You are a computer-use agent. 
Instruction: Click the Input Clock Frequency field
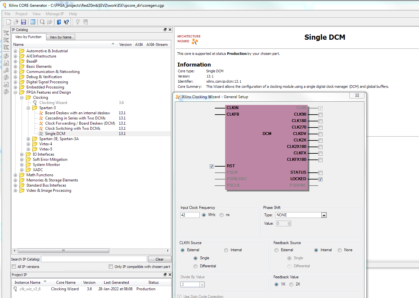pyautogui.click(x=190, y=215)
